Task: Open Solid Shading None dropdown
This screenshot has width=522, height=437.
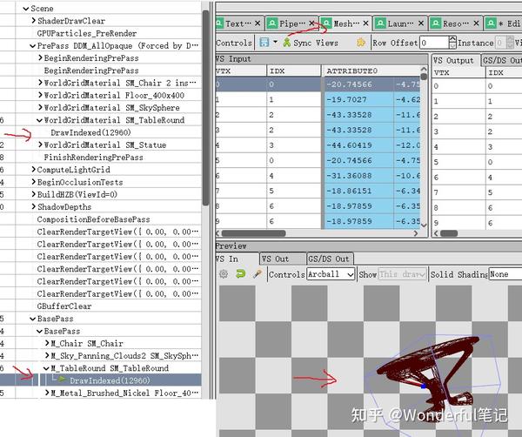Action: pyautogui.click(x=505, y=274)
